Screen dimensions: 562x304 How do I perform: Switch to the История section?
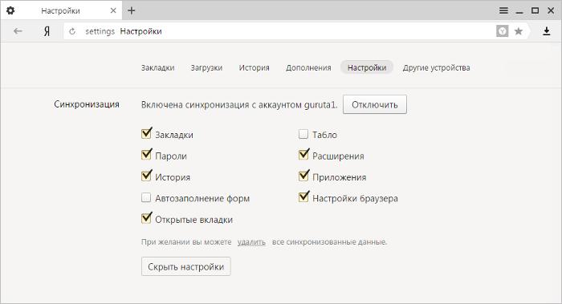coord(255,67)
